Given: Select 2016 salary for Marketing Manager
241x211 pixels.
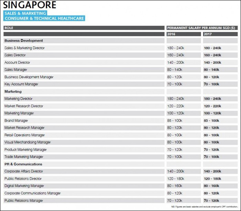Looking at the screenshot, I should coord(176,113).
